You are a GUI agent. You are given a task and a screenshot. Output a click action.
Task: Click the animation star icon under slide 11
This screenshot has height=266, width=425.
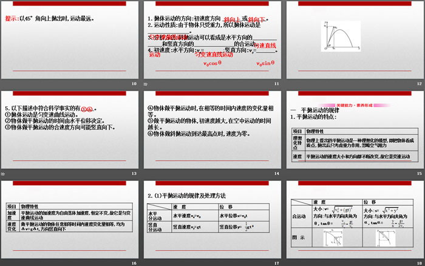(146, 84)
